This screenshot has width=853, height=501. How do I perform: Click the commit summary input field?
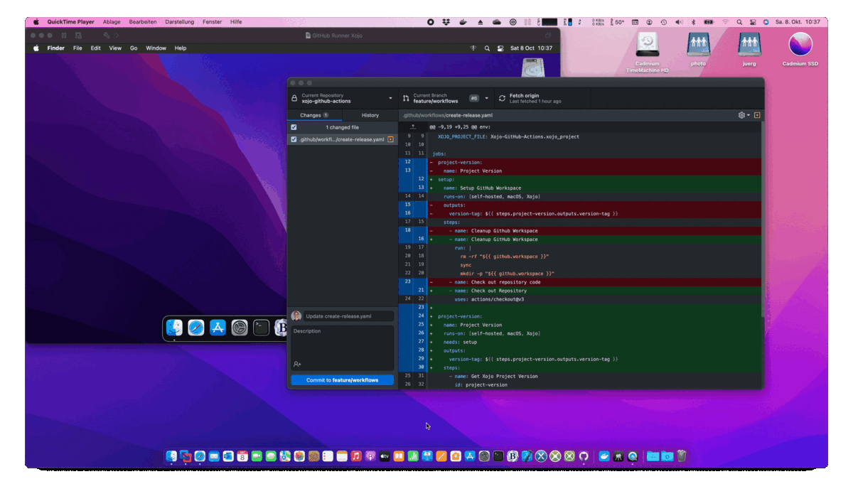348,316
